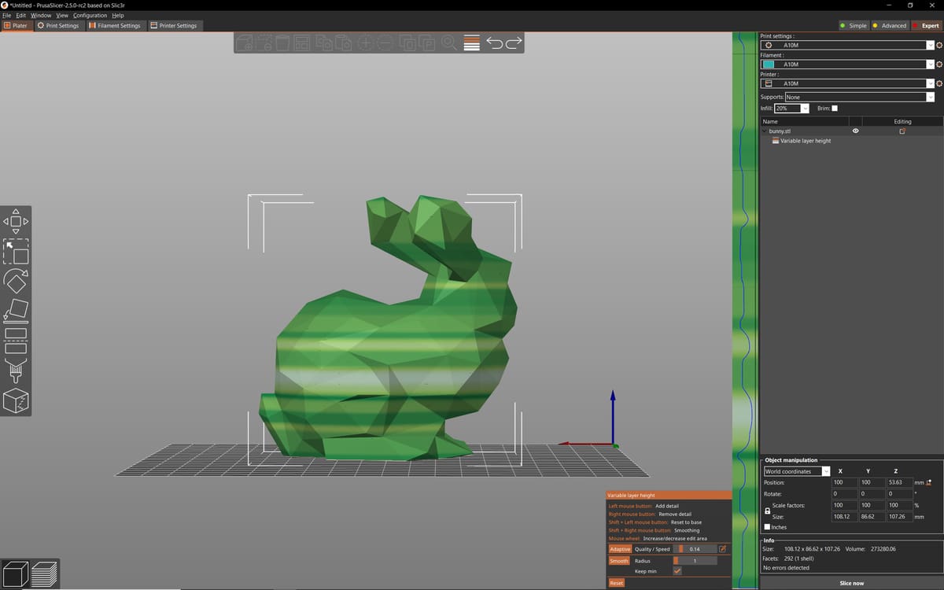The width and height of the screenshot is (944, 590).
Task: Open the Help menu
Action: [x=118, y=15]
